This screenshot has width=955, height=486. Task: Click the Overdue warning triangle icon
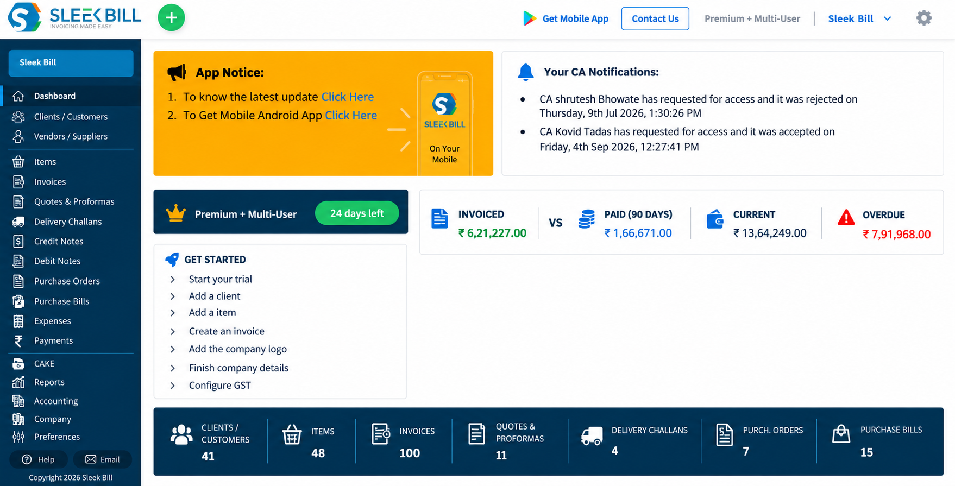click(846, 218)
